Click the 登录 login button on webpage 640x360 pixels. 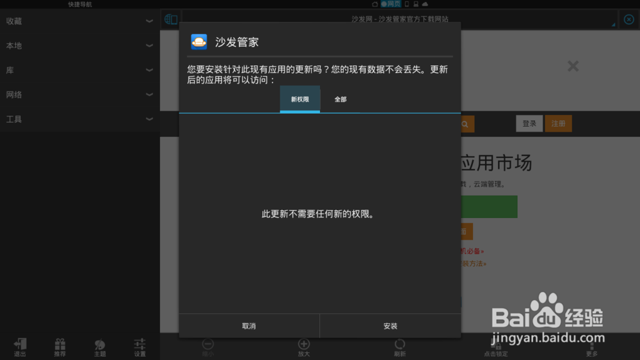pos(529,123)
